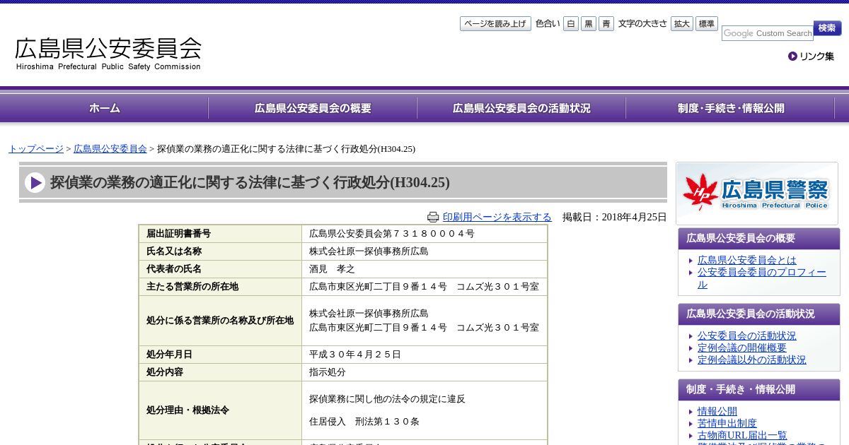The height and width of the screenshot is (445, 849).
Task: Click the 処分内容 header cell
Action: (221, 372)
